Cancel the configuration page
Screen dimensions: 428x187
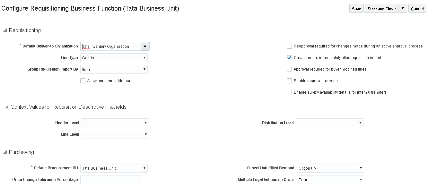click(x=417, y=9)
